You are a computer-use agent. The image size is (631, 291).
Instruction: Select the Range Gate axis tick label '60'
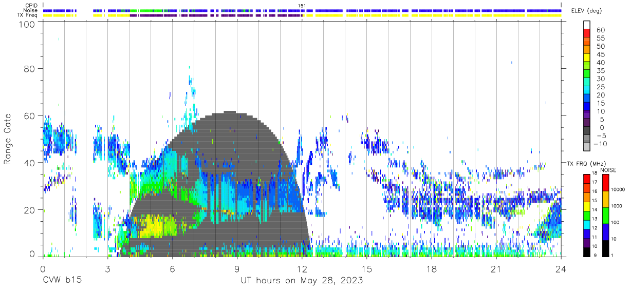coord(30,116)
